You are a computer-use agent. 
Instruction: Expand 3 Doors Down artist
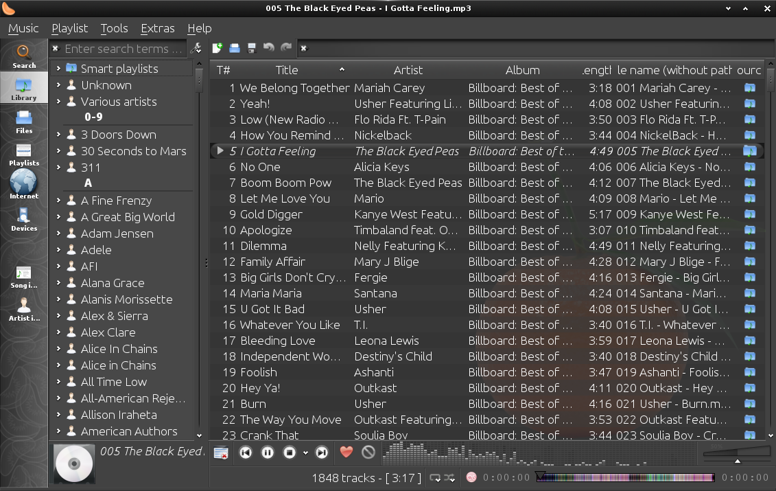click(x=58, y=135)
